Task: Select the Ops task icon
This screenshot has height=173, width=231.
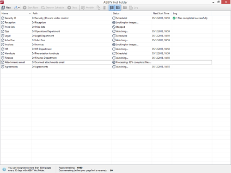Action: click(3, 31)
